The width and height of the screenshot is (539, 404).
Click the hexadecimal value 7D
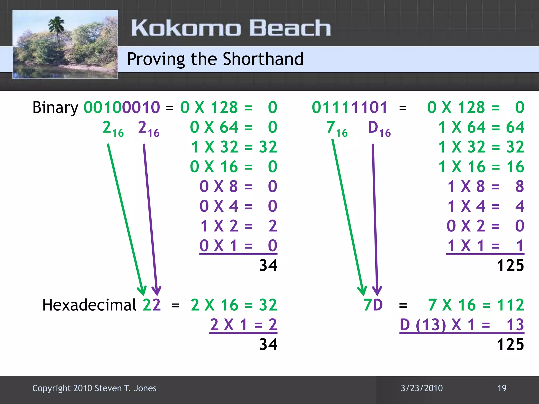[373, 305]
